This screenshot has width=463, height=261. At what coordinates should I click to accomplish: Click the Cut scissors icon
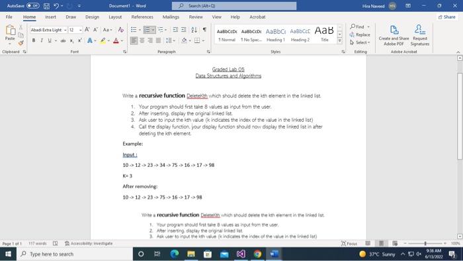[21, 27]
